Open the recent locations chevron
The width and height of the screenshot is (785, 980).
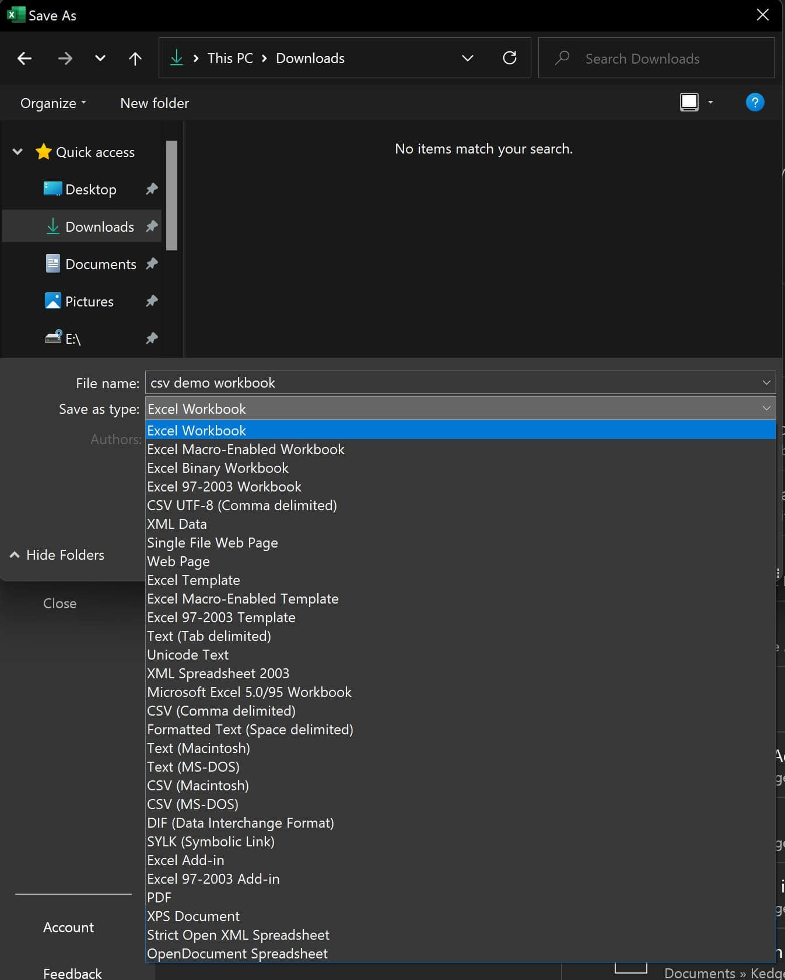click(x=100, y=58)
